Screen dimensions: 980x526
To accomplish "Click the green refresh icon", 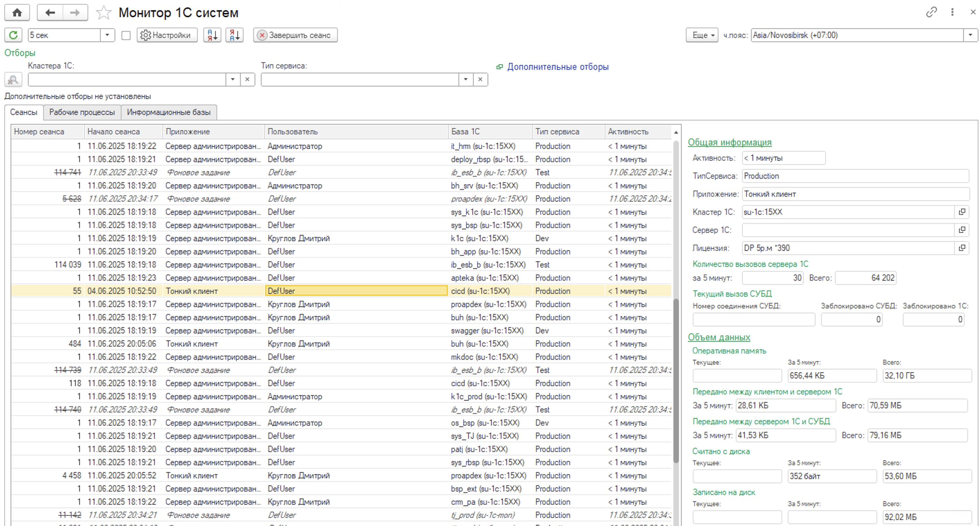I will click(13, 35).
